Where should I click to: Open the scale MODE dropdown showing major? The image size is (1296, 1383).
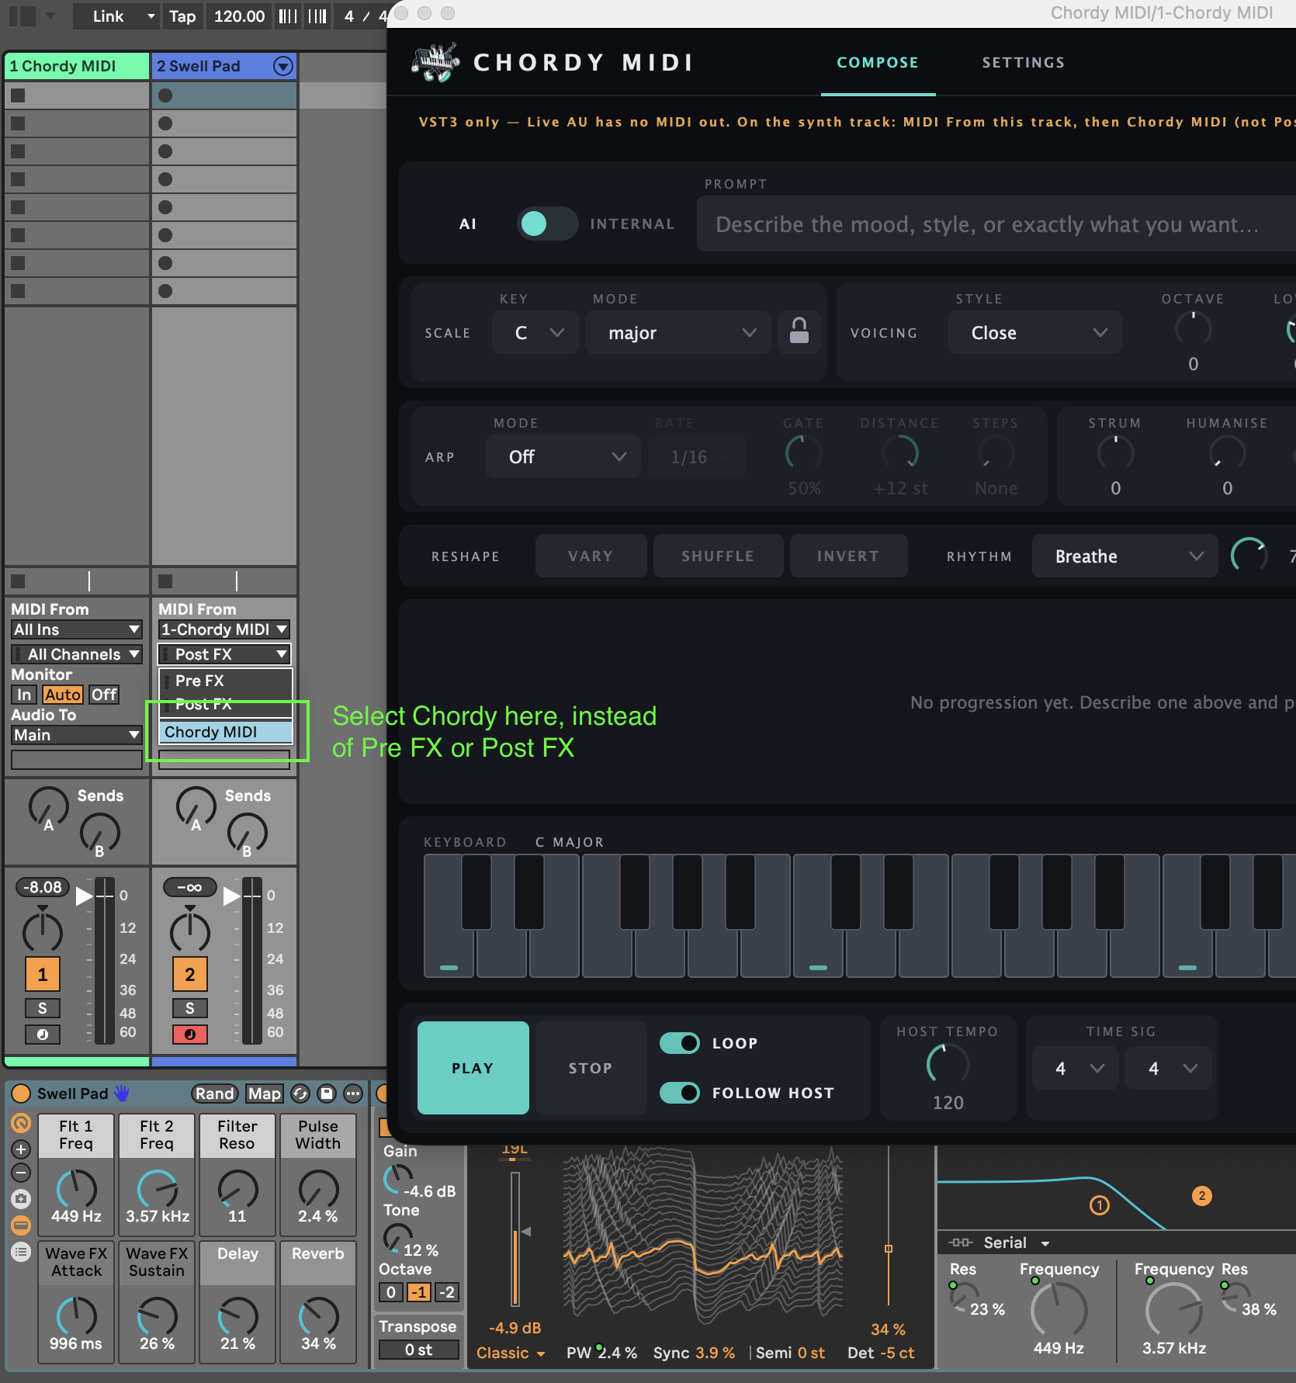click(x=678, y=332)
